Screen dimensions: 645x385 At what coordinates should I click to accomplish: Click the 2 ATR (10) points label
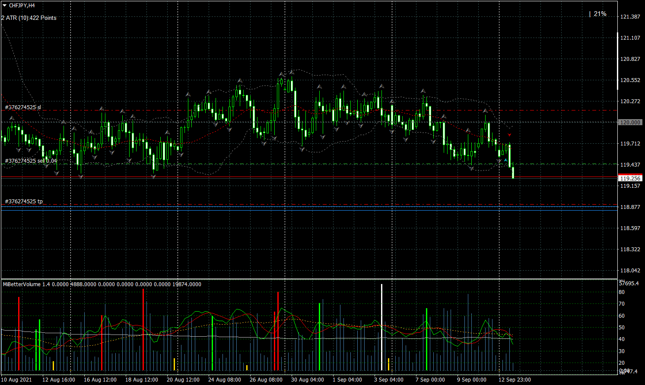(x=29, y=18)
